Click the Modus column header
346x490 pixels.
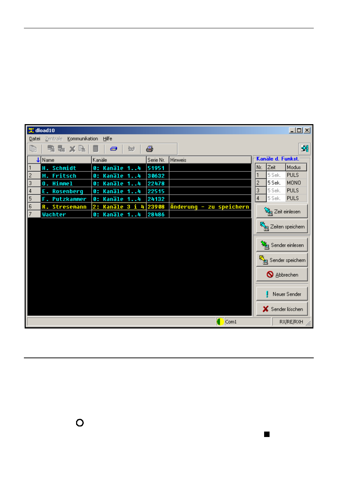[296, 167]
